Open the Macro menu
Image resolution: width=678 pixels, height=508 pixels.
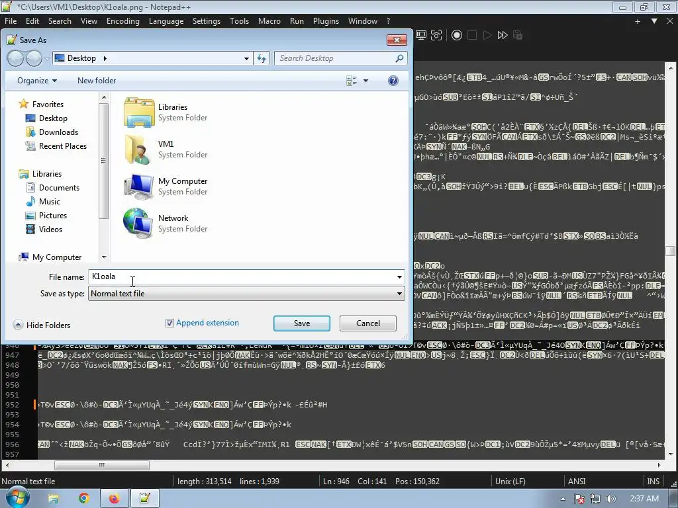click(269, 21)
